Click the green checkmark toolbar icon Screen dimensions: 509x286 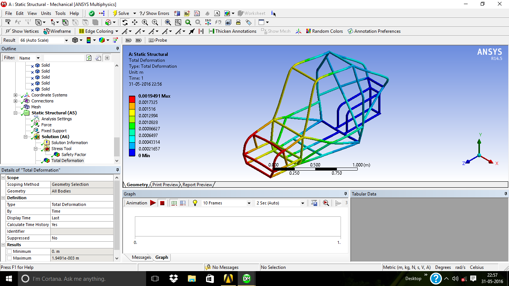tap(92, 13)
